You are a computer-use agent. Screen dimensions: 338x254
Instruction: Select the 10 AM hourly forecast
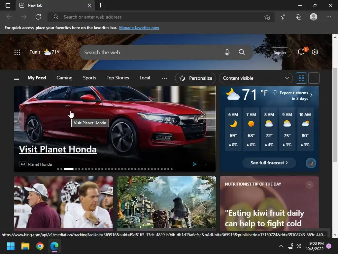point(305,129)
